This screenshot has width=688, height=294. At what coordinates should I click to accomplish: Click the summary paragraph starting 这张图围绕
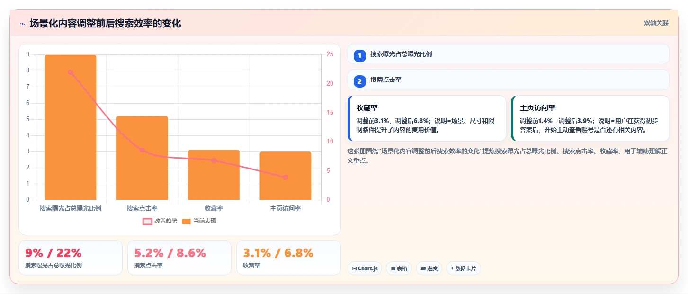pyautogui.click(x=507, y=156)
